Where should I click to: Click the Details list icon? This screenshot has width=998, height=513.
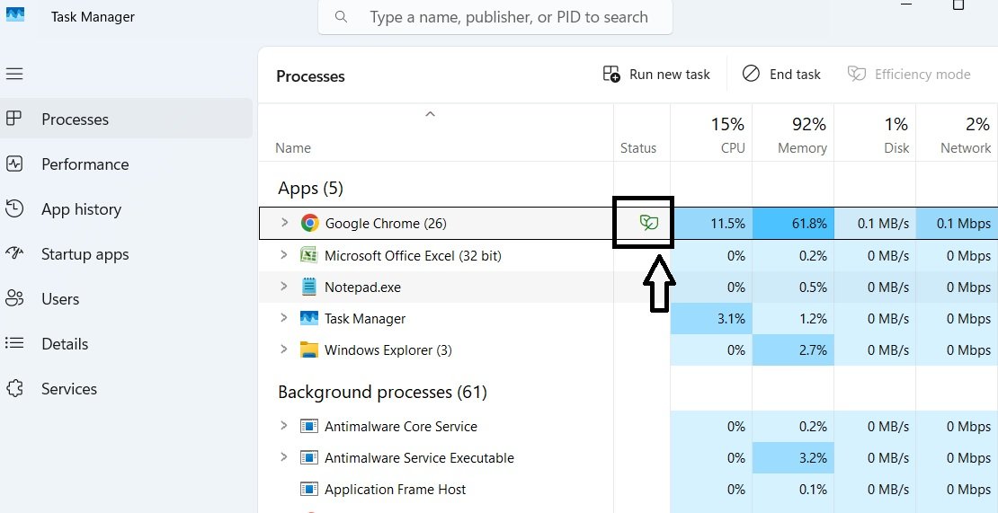[14, 343]
